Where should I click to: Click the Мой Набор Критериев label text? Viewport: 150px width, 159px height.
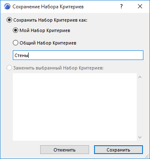pos(45,30)
